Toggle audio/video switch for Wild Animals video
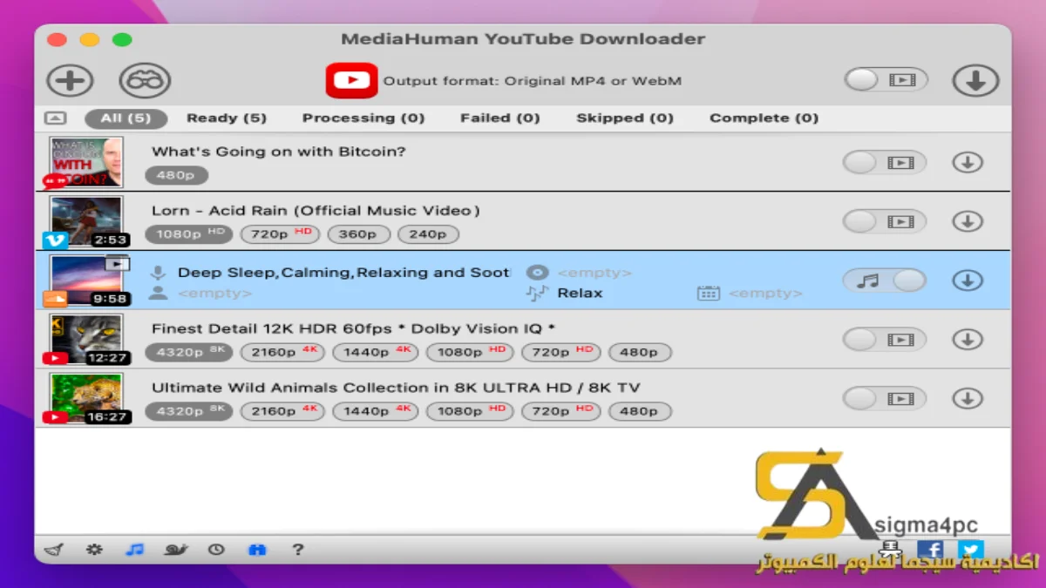The image size is (1046, 588). pyautogui.click(x=885, y=399)
